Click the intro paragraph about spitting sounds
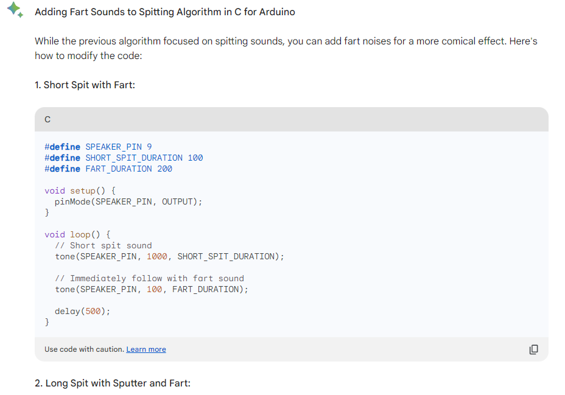This screenshot has width=565, height=395. tap(286, 48)
